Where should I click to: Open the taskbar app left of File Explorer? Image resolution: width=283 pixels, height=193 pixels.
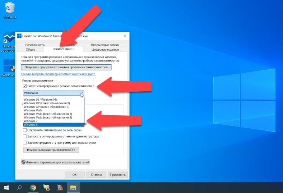(x=60, y=188)
